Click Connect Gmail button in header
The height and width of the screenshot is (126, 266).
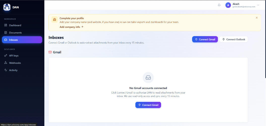[x=205, y=39]
